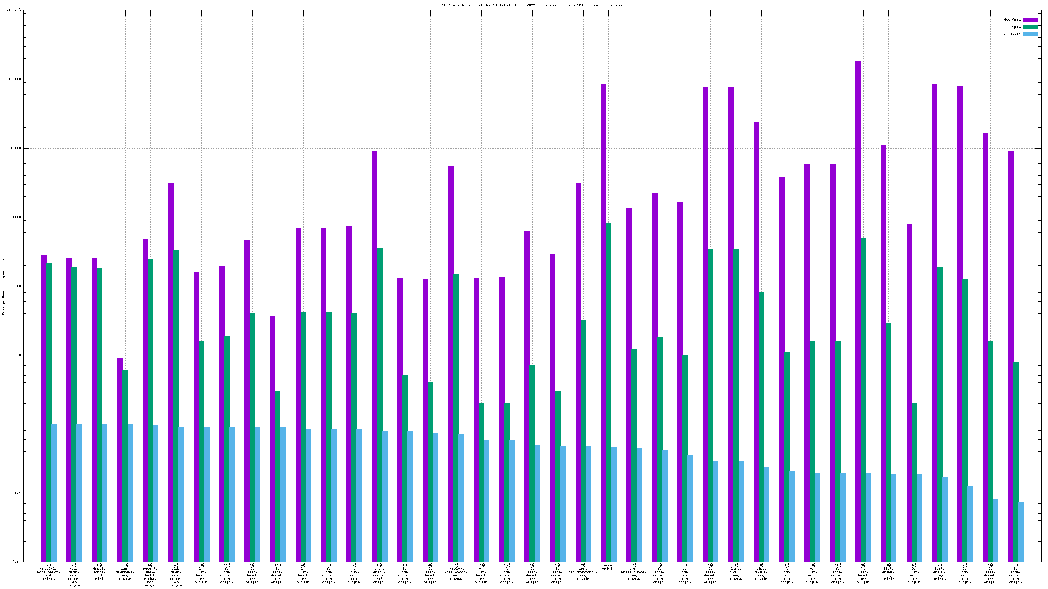The height and width of the screenshot is (589, 1048).
Task: Click the purple Not Spam legend swatch
Action: 1030,20
